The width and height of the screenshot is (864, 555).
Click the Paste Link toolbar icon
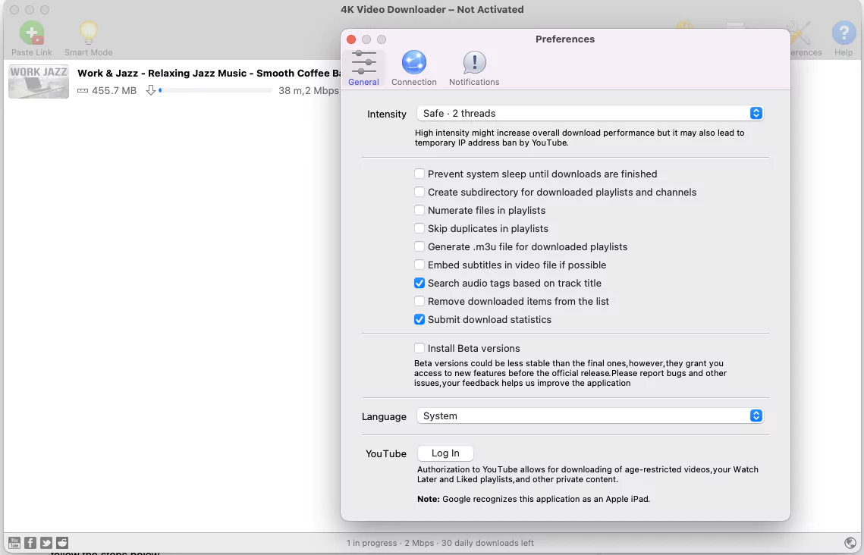(x=31, y=33)
